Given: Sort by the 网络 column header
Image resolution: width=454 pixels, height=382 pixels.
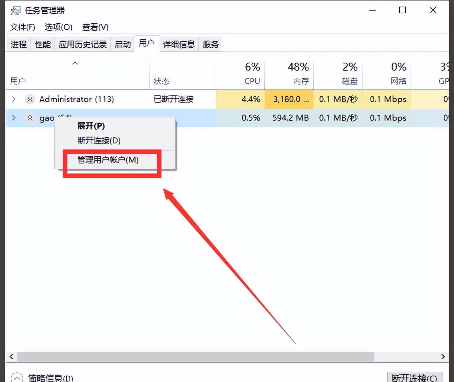Looking at the screenshot, I should [x=387, y=75].
